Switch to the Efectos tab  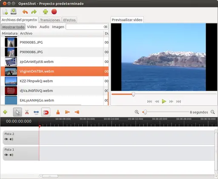pos(69,20)
